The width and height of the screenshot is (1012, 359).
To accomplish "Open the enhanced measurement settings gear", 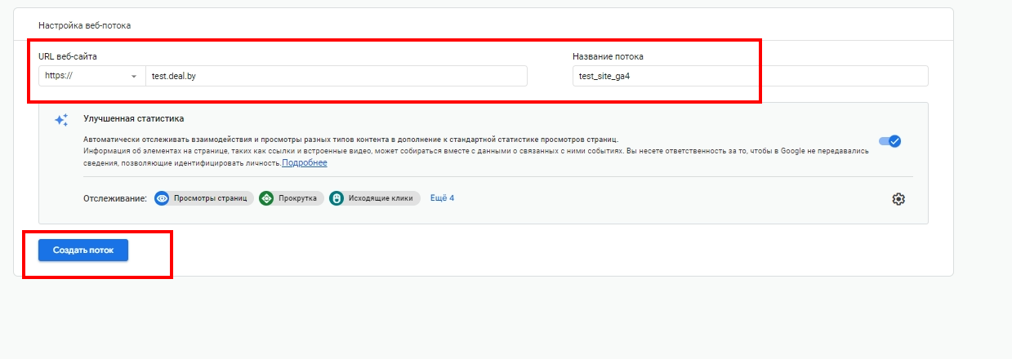I will 898,199.
